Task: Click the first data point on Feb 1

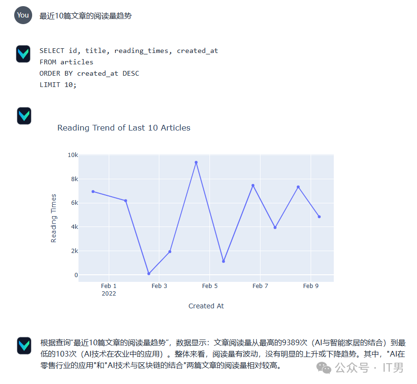Action: coord(93,191)
